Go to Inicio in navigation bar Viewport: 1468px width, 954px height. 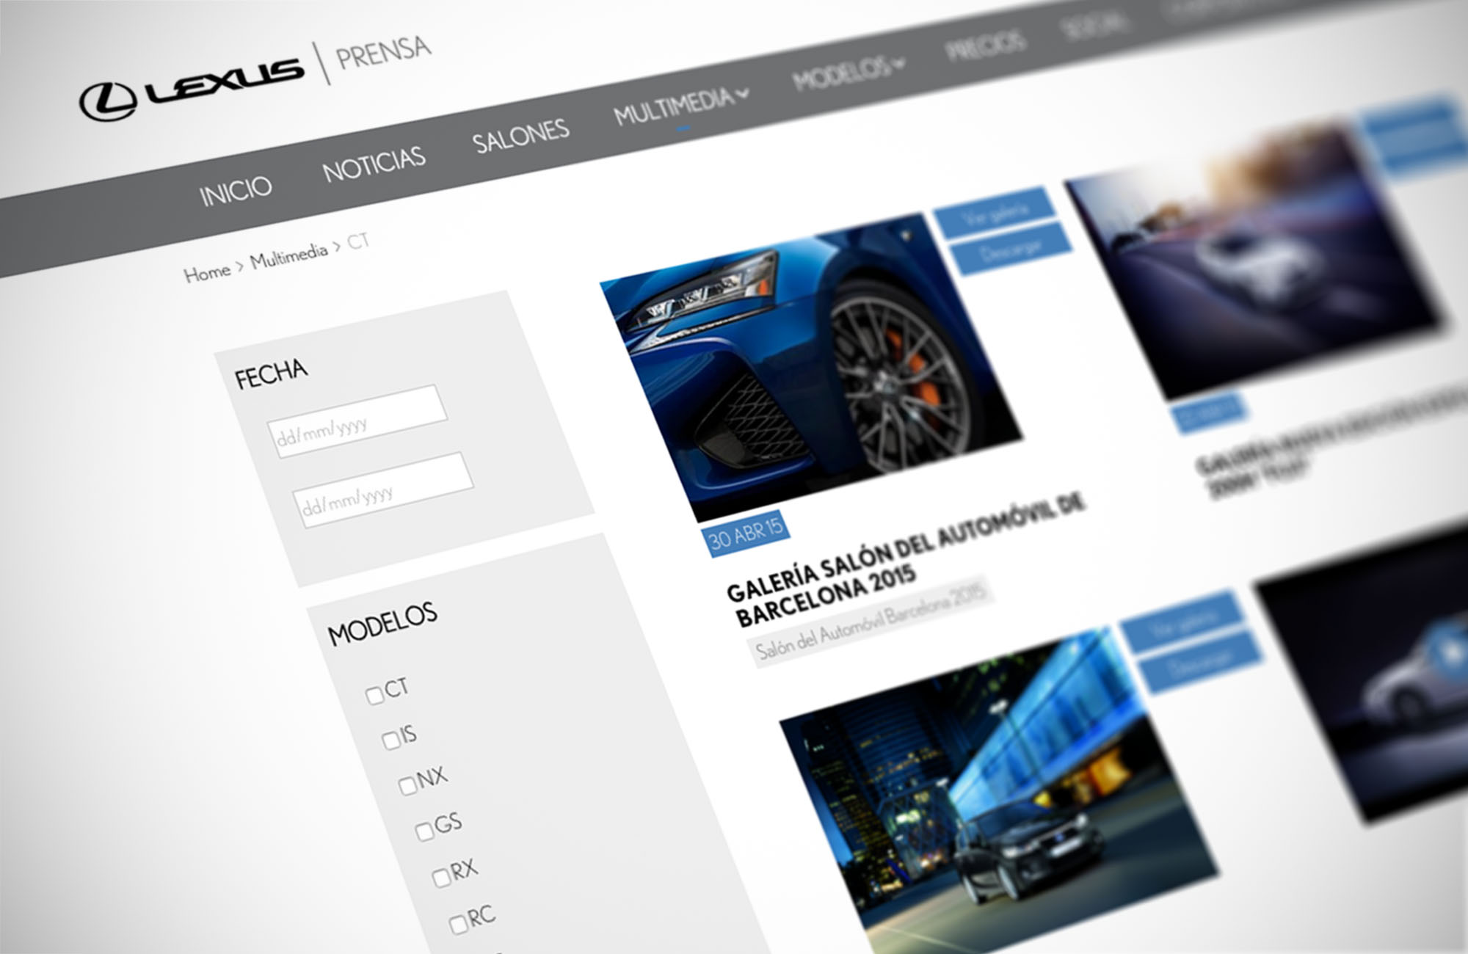pyautogui.click(x=236, y=191)
